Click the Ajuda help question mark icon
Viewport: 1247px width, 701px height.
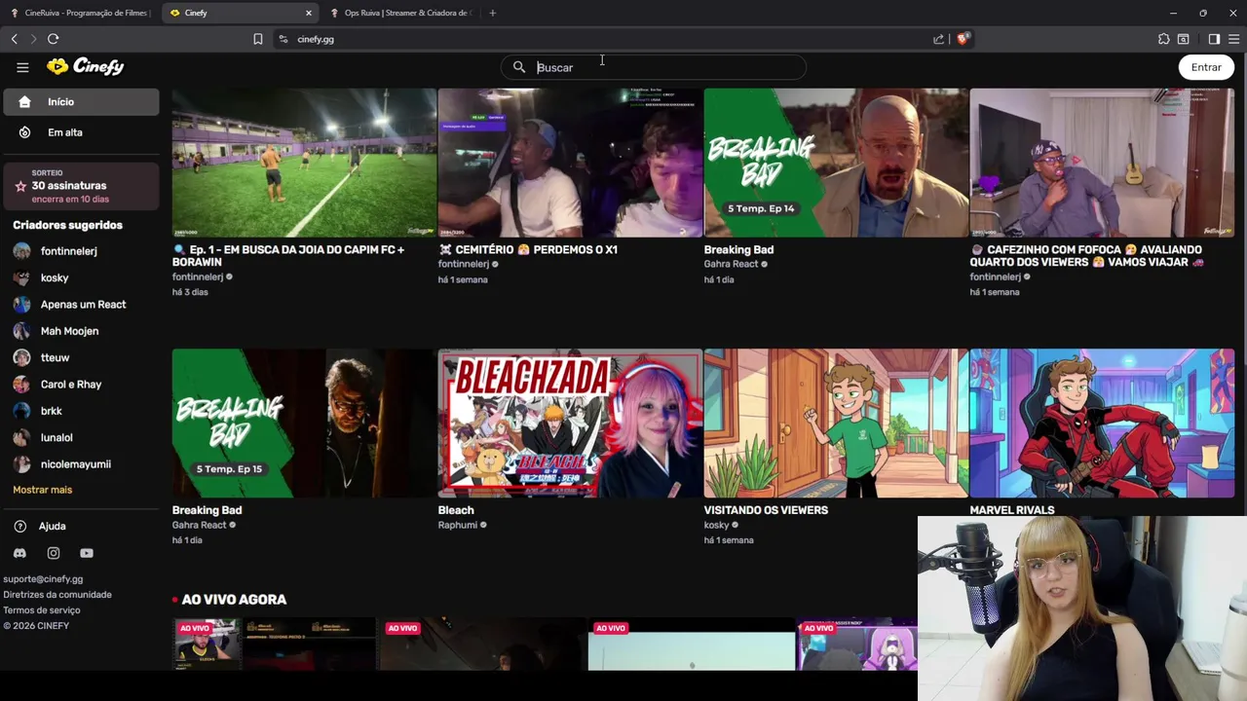(x=20, y=526)
